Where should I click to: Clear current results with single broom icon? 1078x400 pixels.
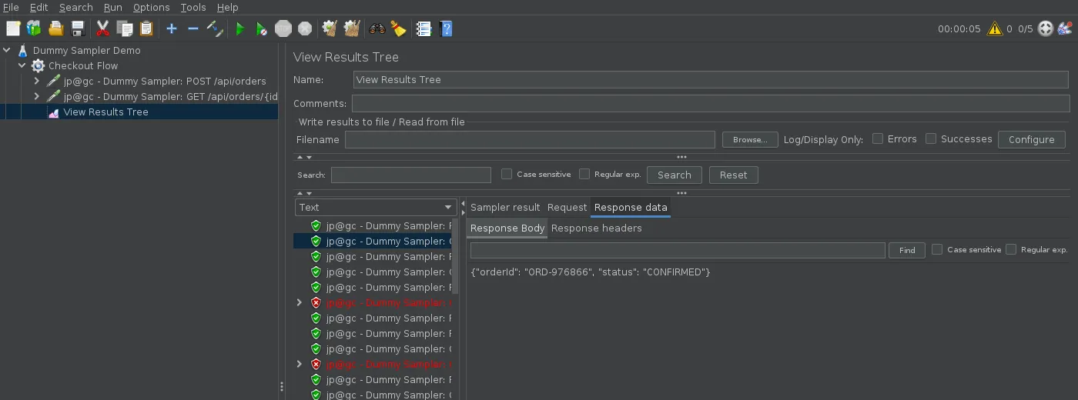click(x=330, y=28)
